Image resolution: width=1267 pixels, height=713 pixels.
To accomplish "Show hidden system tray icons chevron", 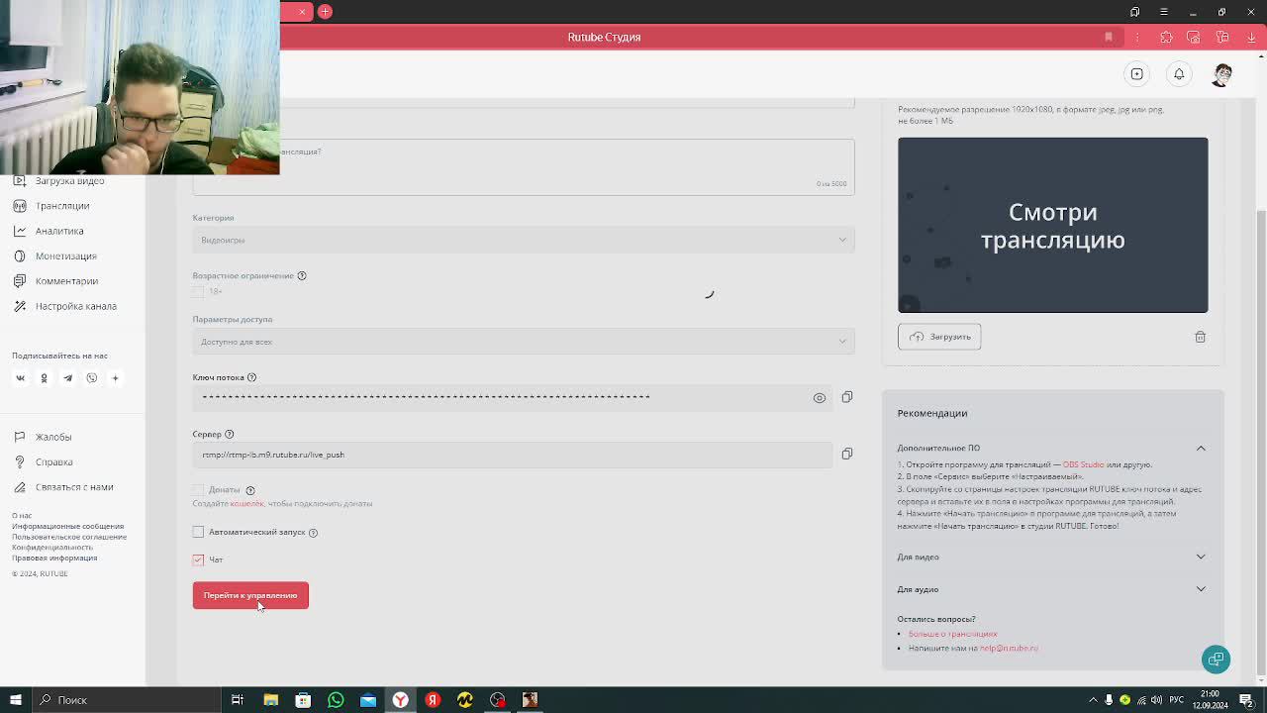I will coord(1093,700).
